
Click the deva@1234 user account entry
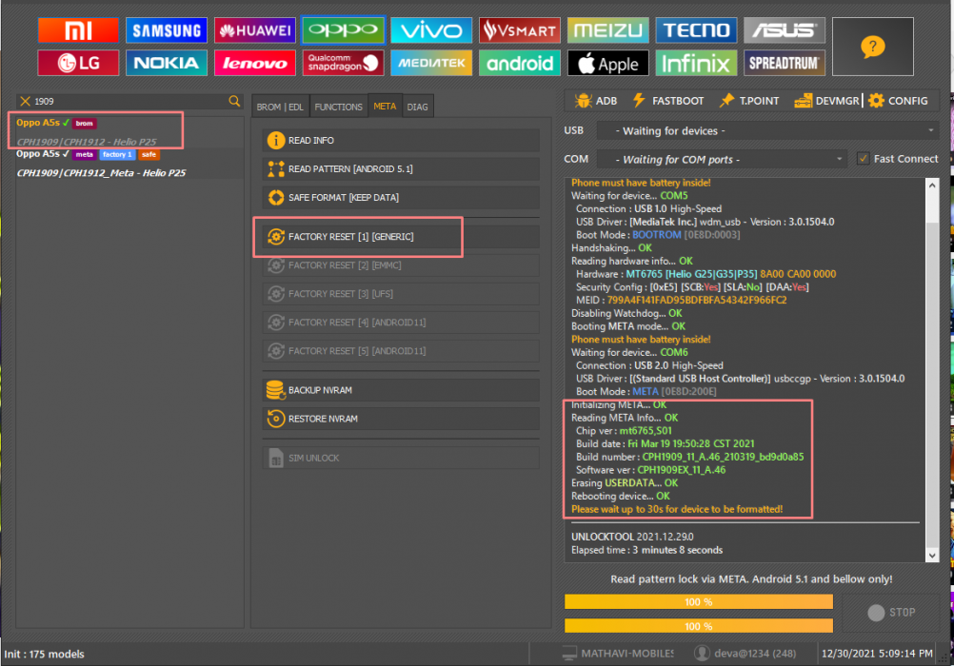[x=745, y=654]
